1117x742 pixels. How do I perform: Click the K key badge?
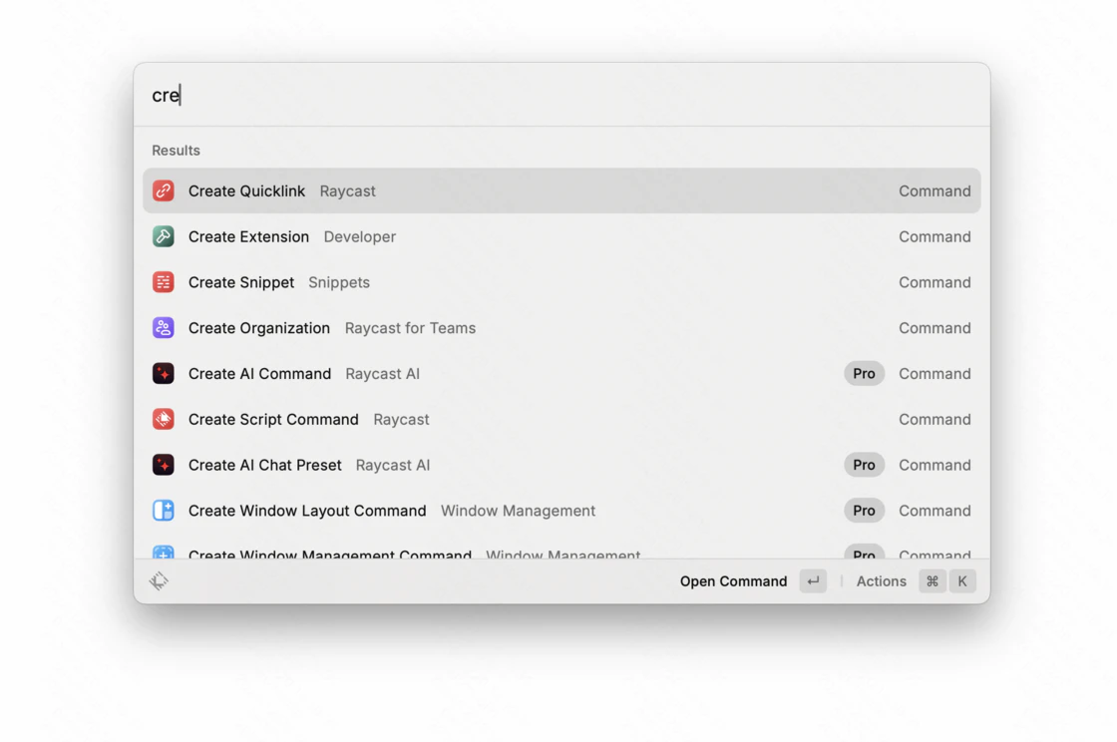[x=962, y=581]
